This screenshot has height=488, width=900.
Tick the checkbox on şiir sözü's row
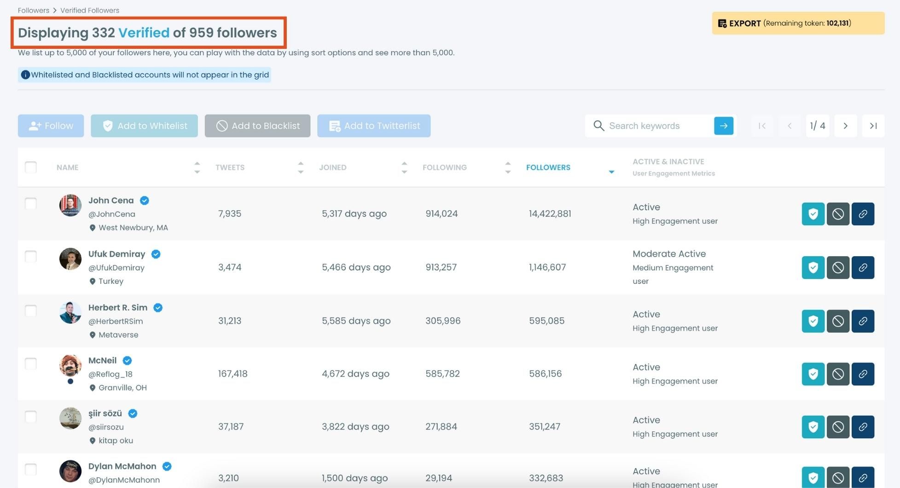click(30, 417)
